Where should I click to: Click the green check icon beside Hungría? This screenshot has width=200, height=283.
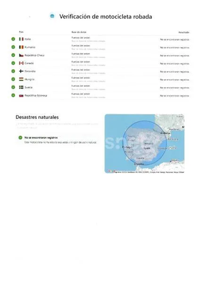click(13, 79)
